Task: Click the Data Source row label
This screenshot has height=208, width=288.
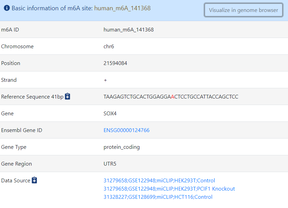Action: pyautogui.click(x=16, y=181)
